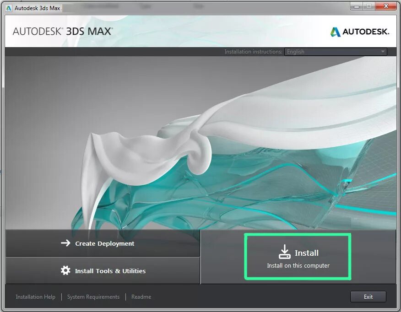Click the gear icon for Tools & Utilities
Viewport: 401px width, 312px height.
65,270
